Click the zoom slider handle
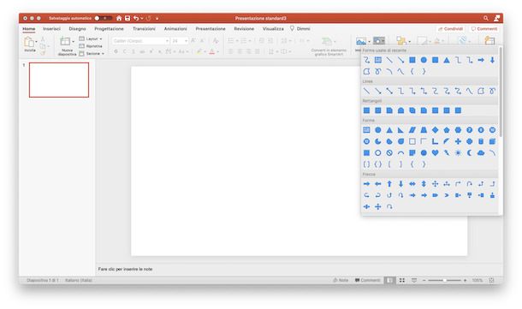Image resolution: width=522 pixels, height=309 pixels. click(x=444, y=281)
